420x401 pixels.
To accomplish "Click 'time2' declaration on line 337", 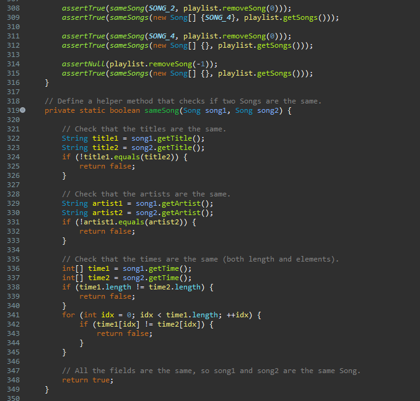I will click(98, 278).
